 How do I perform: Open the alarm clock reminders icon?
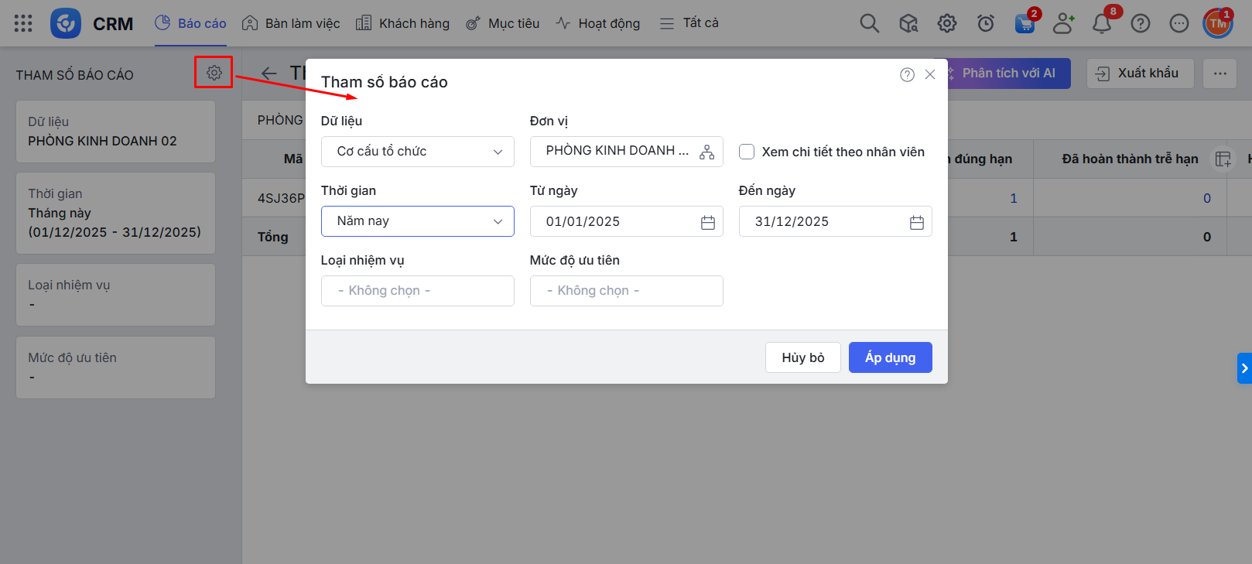click(986, 24)
